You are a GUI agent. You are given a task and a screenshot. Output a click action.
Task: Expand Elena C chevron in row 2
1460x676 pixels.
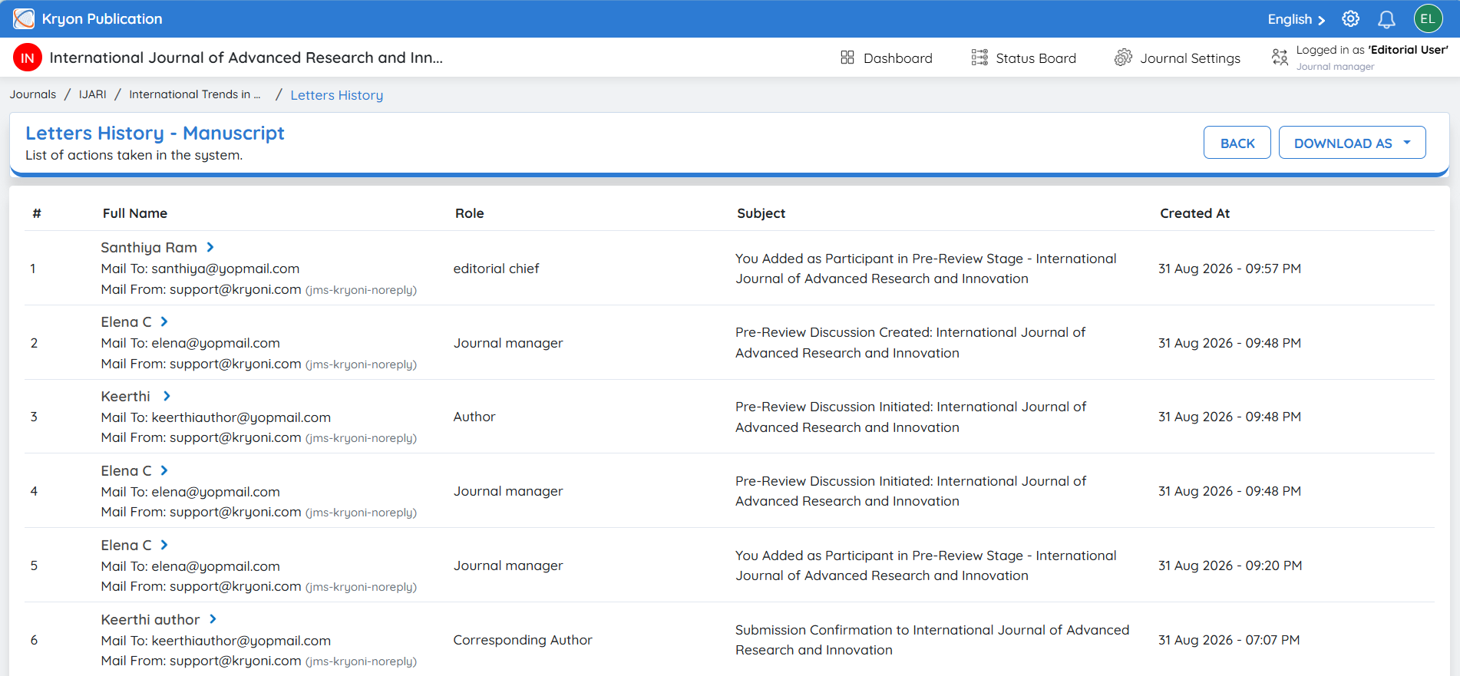[164, 322]
